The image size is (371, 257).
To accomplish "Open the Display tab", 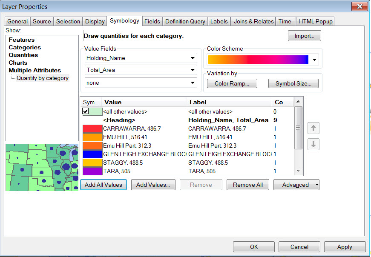I will [95, 21].
